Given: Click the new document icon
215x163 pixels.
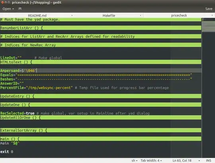Looking at the screenshot, I should coord(20,9).
